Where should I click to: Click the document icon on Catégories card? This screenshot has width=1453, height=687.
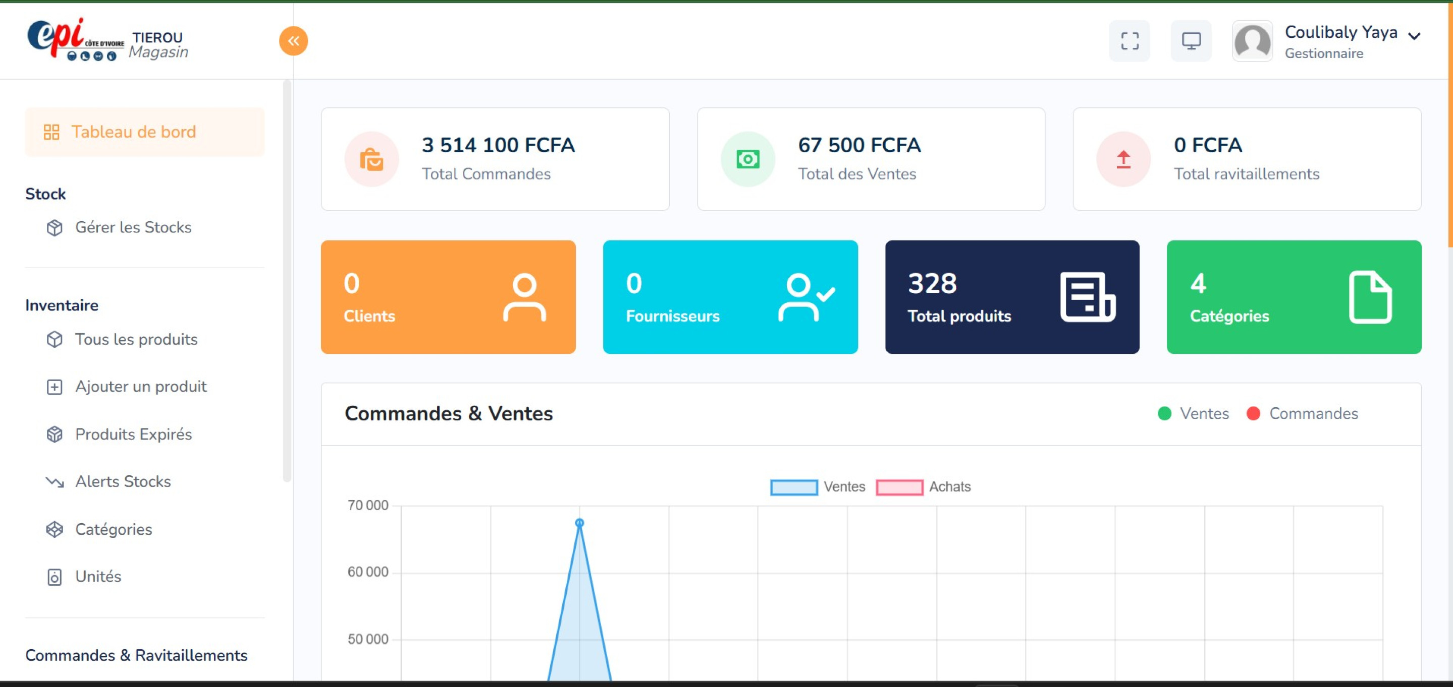point(1370,297)
